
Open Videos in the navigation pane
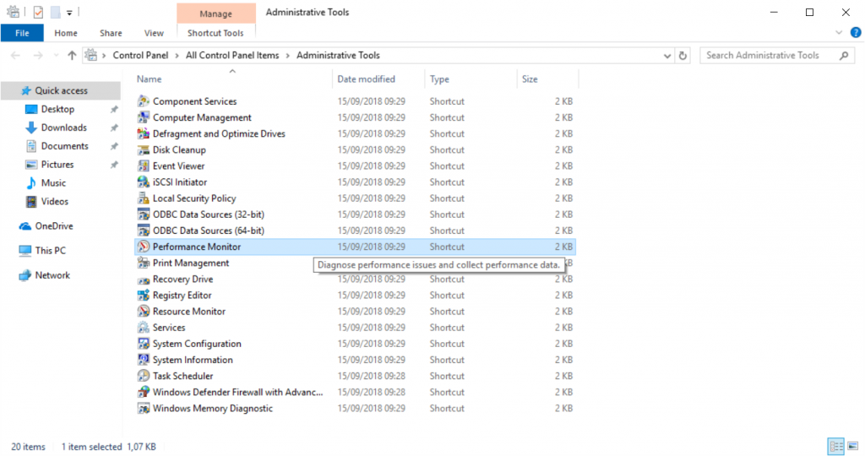[x=55, y=201]
